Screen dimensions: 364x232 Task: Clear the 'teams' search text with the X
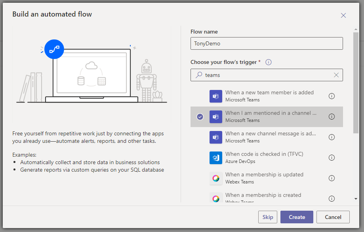(x=336, y=75)
